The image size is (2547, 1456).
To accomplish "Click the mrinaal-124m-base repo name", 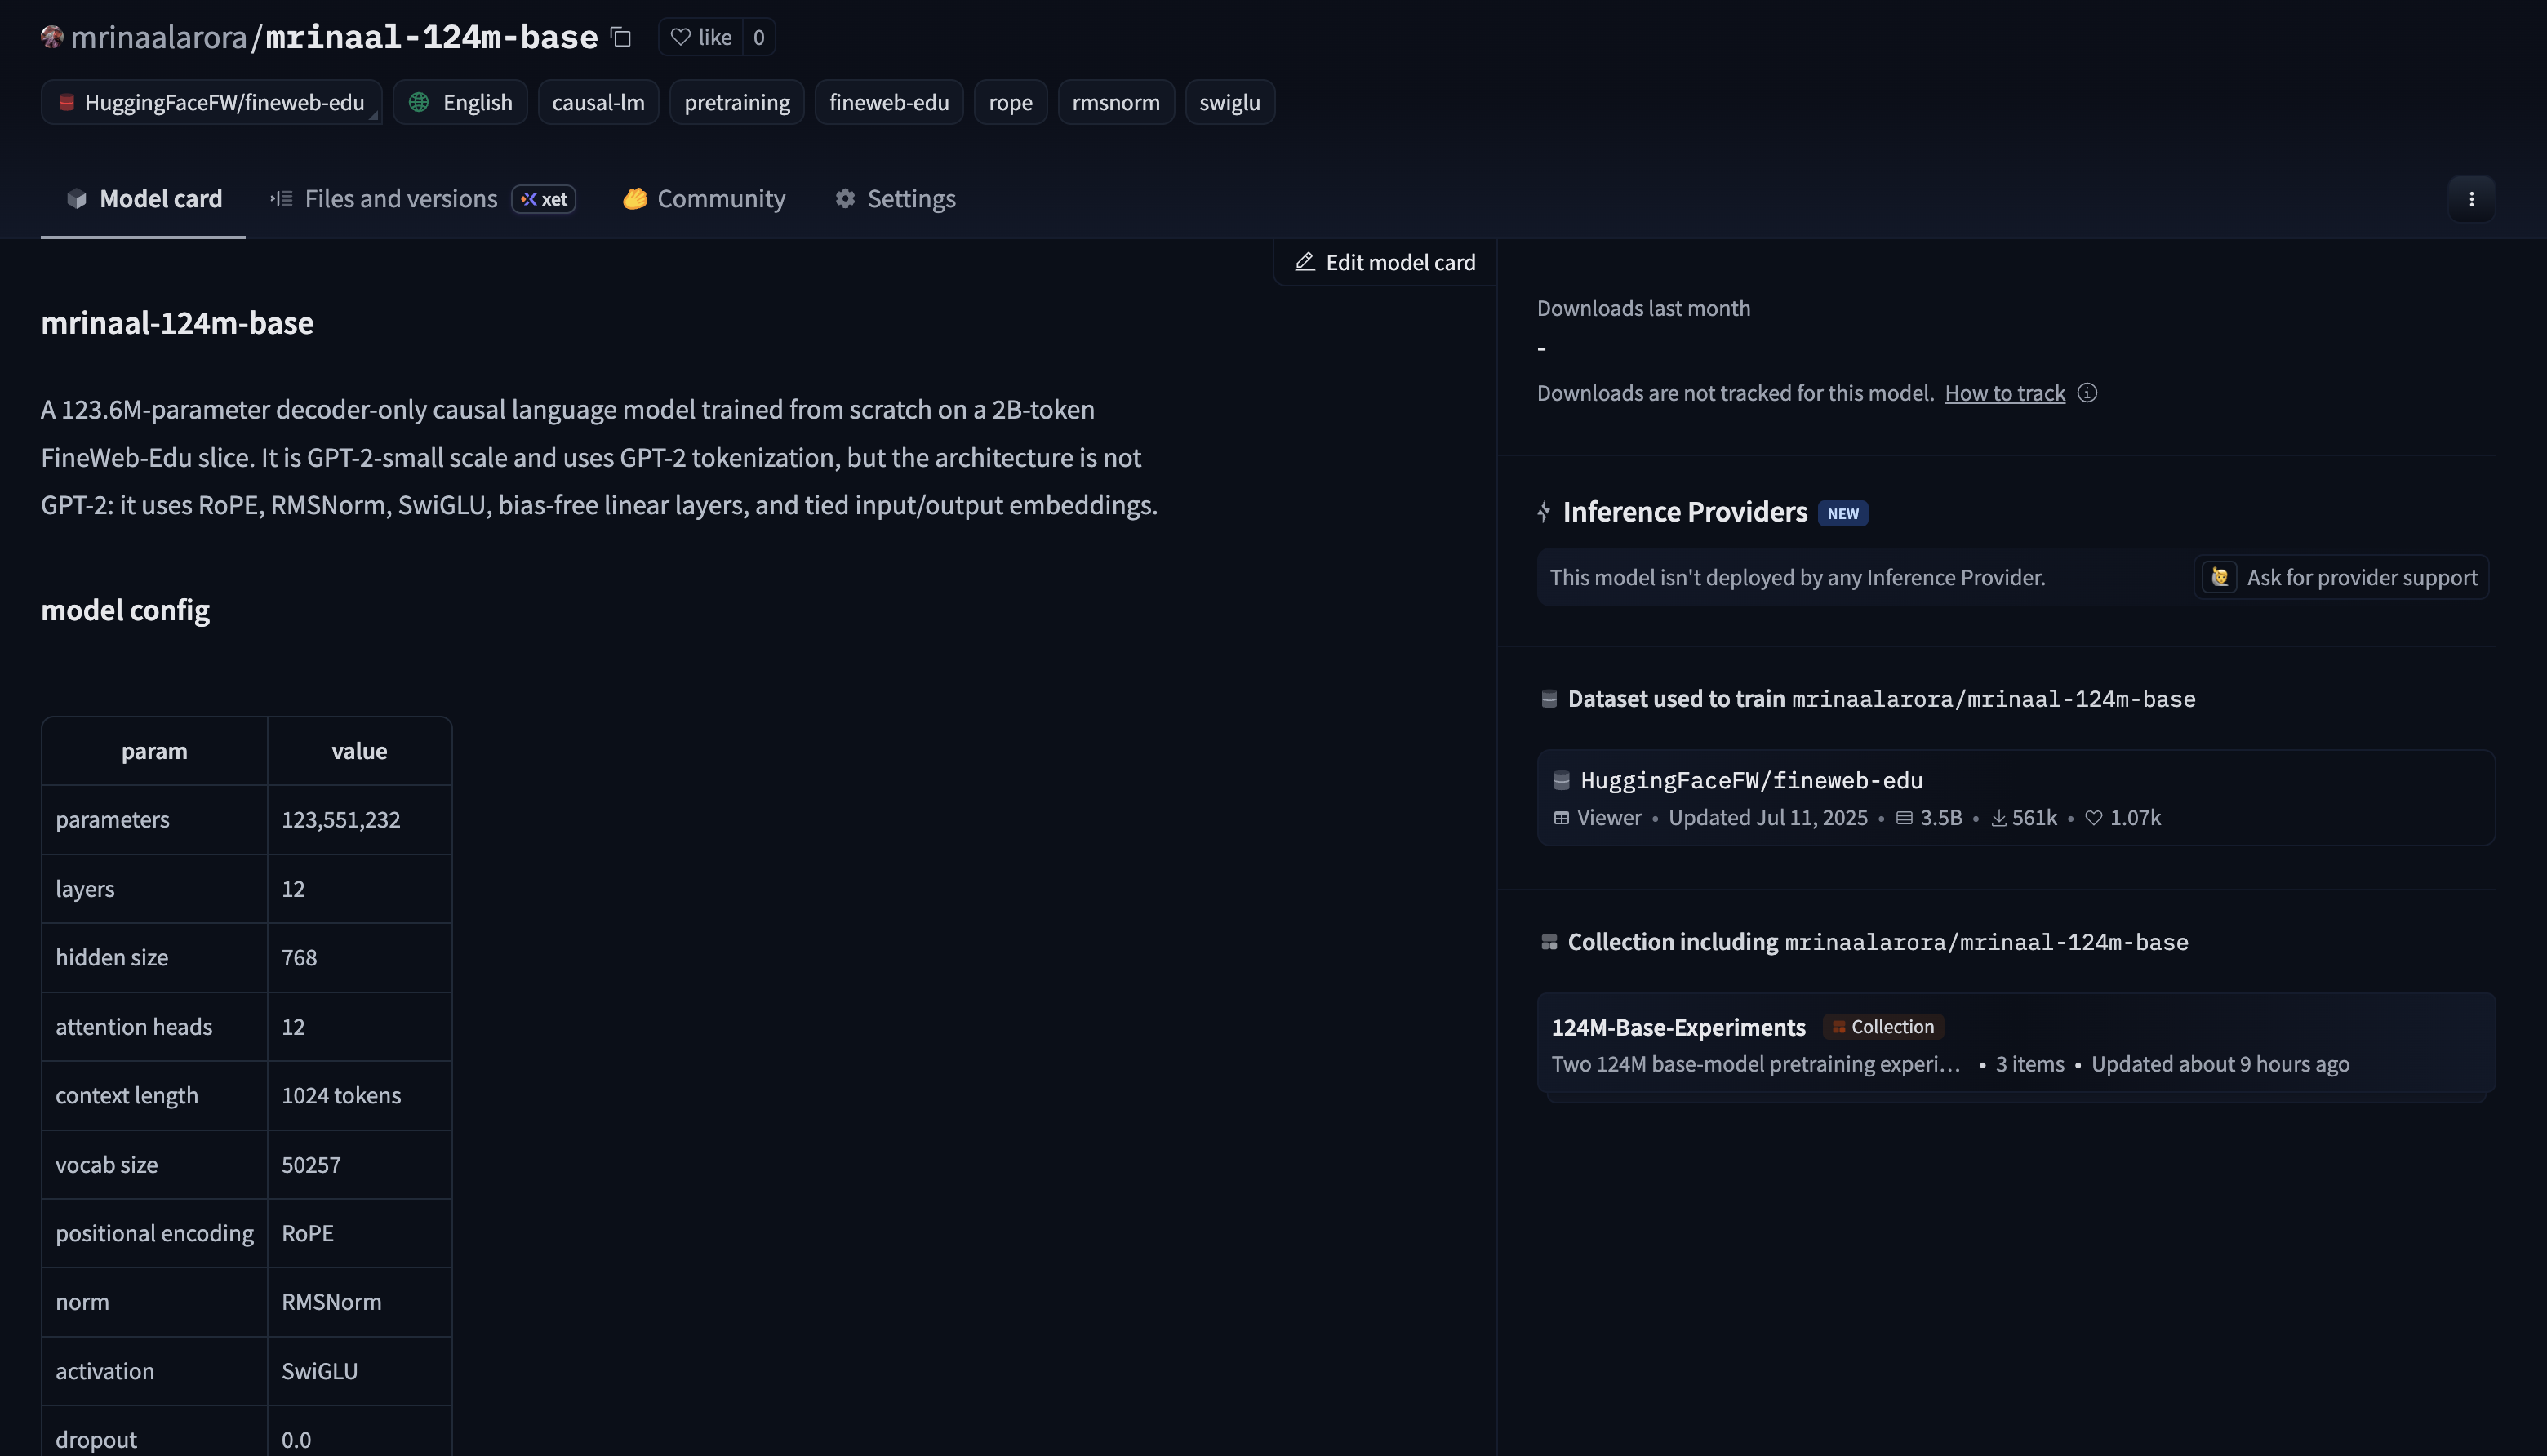I will click(431, 37).
